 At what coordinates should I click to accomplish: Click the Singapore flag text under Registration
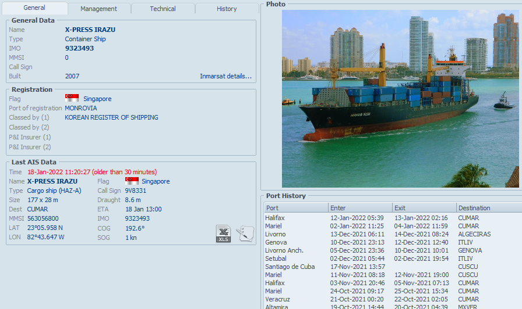(97, 99)
